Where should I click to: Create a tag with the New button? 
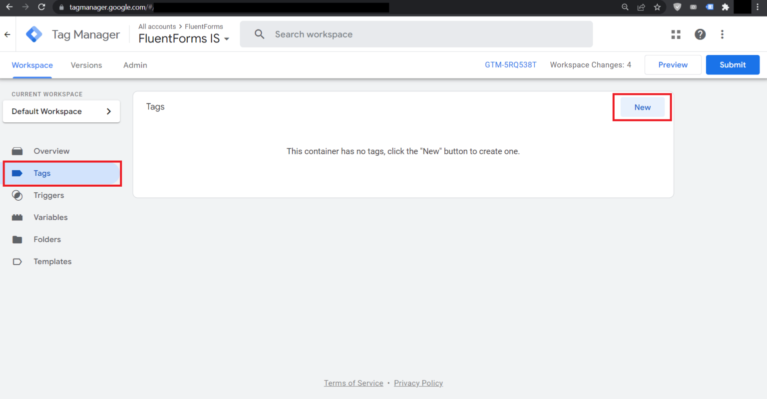(x=642, y=107)
